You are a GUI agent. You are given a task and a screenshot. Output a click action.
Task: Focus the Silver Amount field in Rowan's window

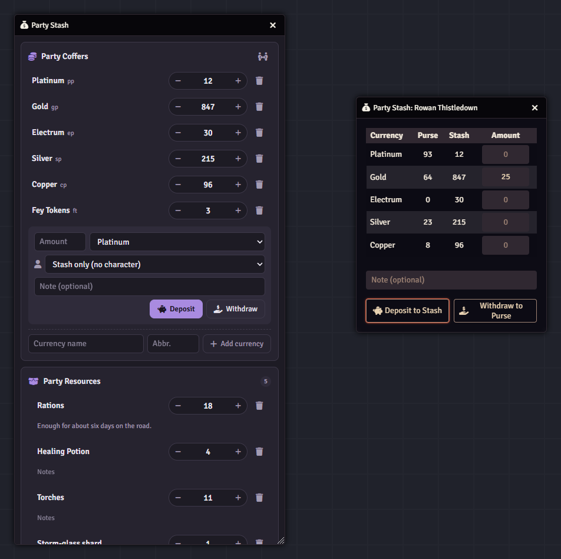click(506, 222)
